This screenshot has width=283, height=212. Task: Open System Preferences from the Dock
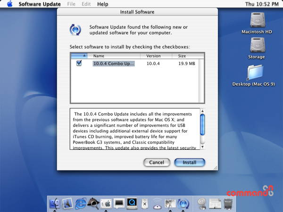point(106,204)
